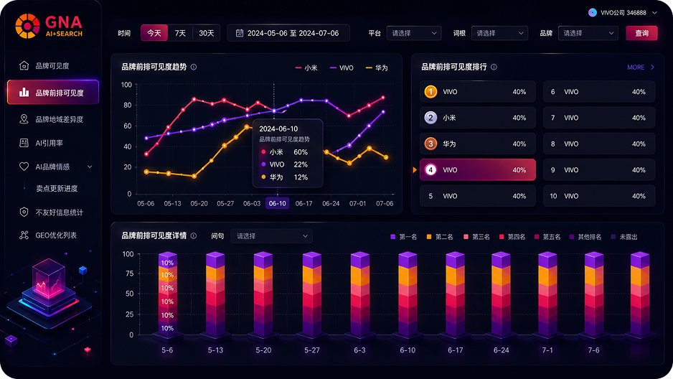Open the 2024-05-06 至 2024-07-06 date picker
The image size is (673, 379).
pos(288,33)
